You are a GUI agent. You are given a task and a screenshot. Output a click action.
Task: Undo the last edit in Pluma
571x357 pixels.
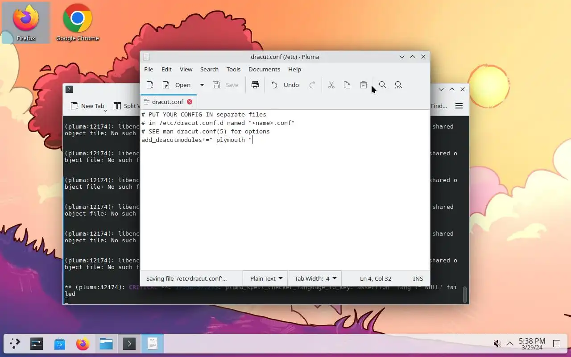[285, 85]
